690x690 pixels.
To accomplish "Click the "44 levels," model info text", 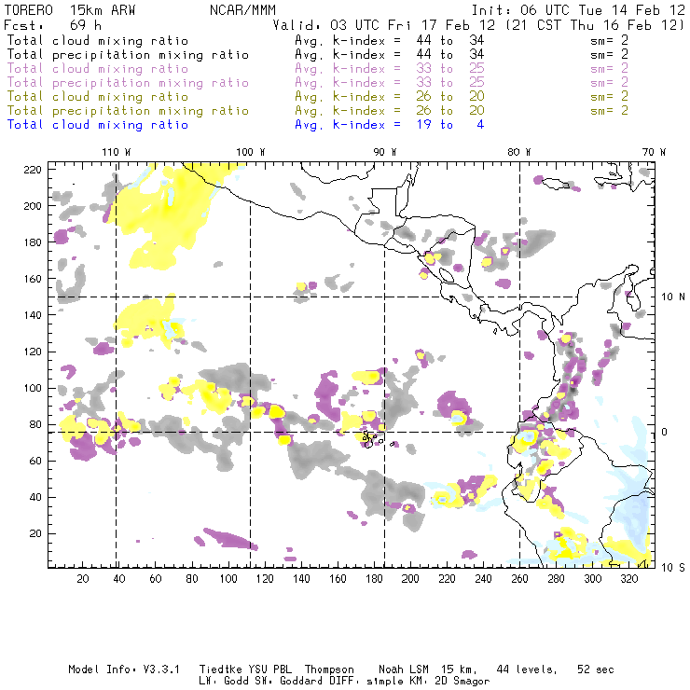I will (527, 669).
